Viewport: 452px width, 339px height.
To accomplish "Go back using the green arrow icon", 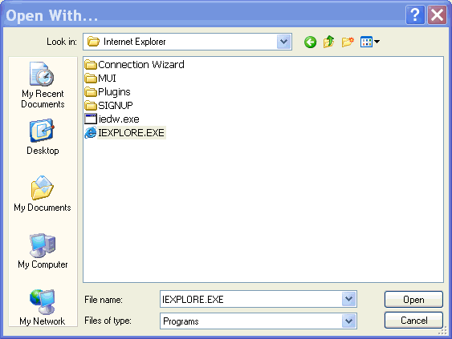I will pos(310,42).
